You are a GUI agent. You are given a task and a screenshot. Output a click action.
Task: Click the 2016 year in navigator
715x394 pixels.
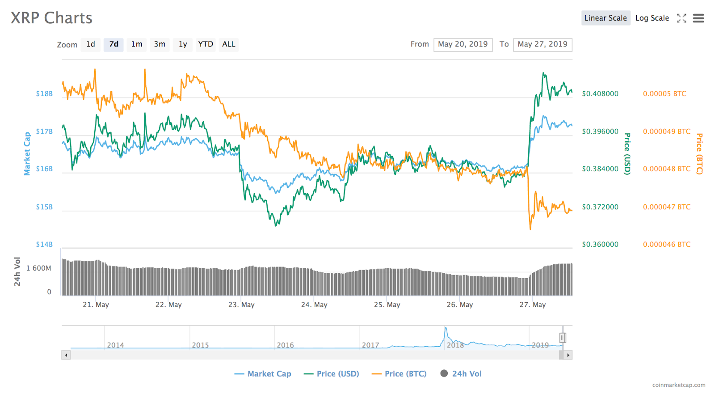pos(285,345)
